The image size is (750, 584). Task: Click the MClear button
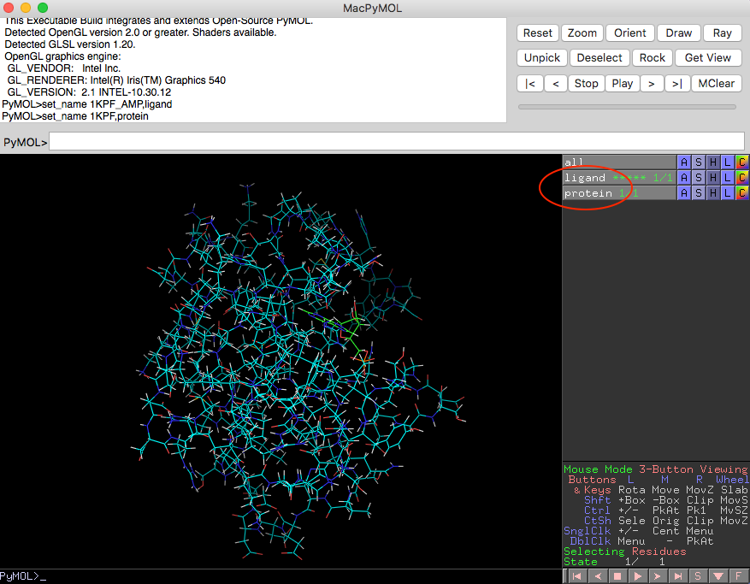tap(716, 83)
